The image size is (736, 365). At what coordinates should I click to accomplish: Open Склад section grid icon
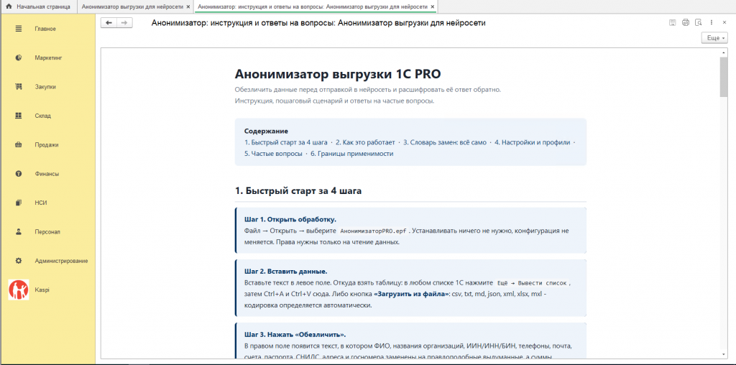19,116
